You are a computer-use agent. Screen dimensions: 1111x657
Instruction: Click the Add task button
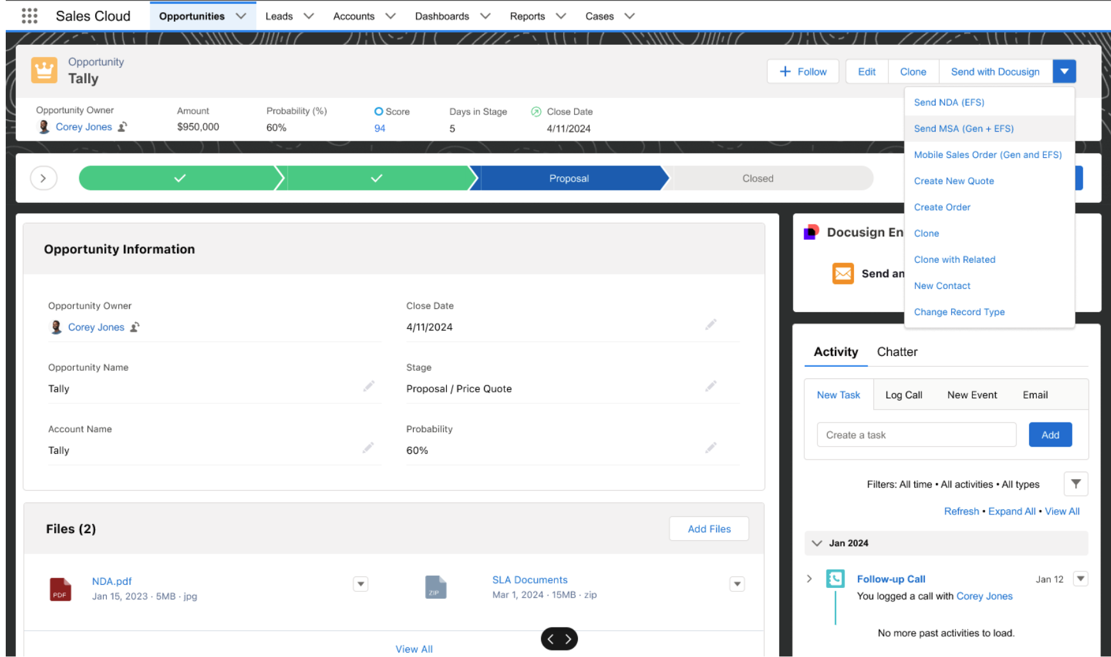tap(1050, 435)
